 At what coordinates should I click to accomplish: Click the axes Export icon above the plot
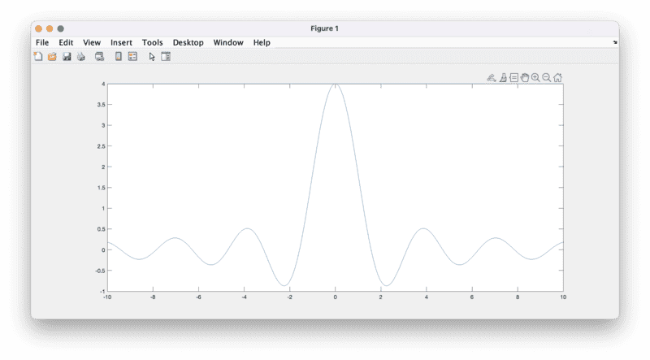[492, 77]
